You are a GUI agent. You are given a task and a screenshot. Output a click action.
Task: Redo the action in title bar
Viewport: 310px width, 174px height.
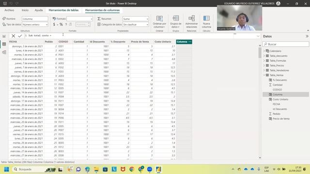pyautogui.click(x=17, y=3)
